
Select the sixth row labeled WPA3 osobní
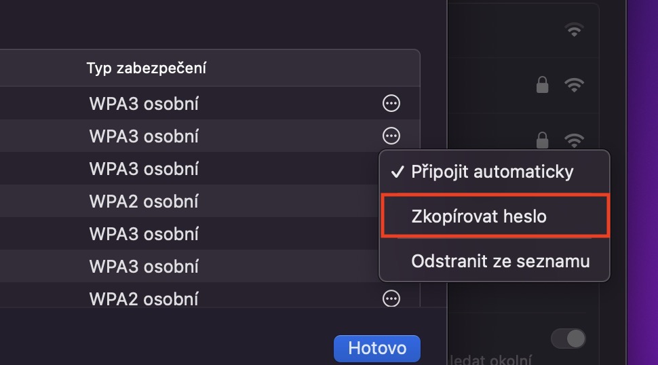(x=144, y=265)
